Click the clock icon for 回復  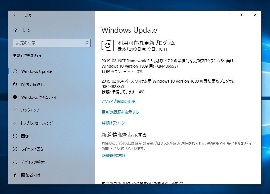pyautogui.click(x=15, y=136)
